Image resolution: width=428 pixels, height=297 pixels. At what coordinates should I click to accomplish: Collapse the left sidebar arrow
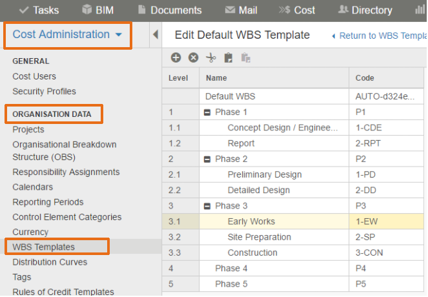click(156, 35)
